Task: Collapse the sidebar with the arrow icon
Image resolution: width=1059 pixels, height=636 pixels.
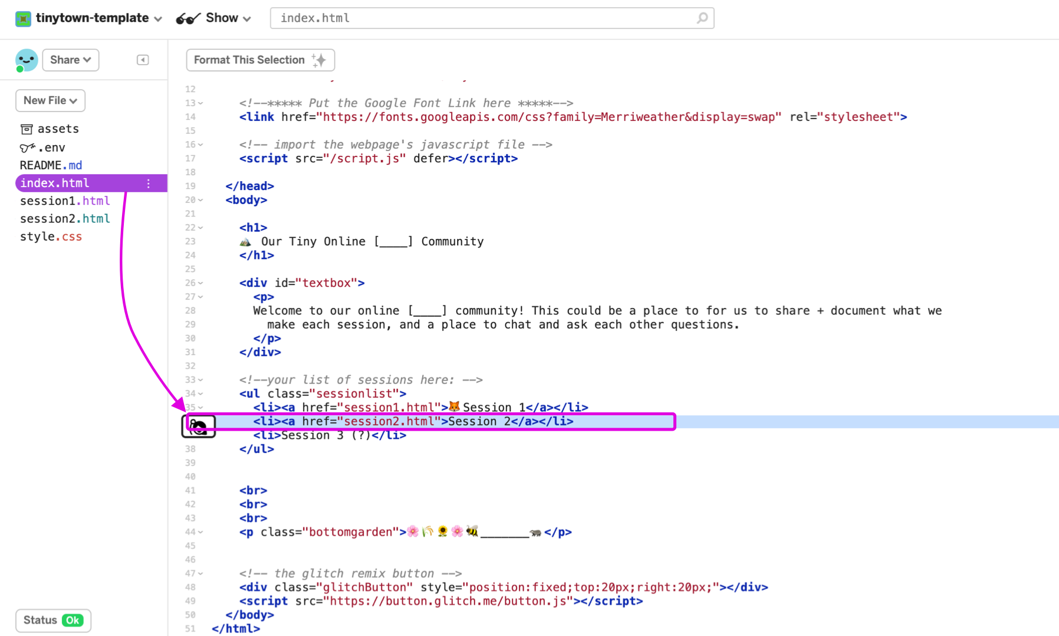Action: (142, 60)
